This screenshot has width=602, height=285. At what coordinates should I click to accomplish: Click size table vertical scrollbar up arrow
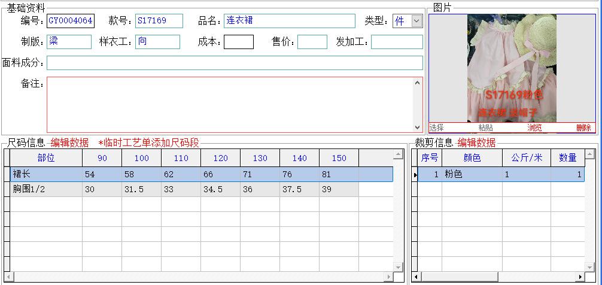[399, 154]
